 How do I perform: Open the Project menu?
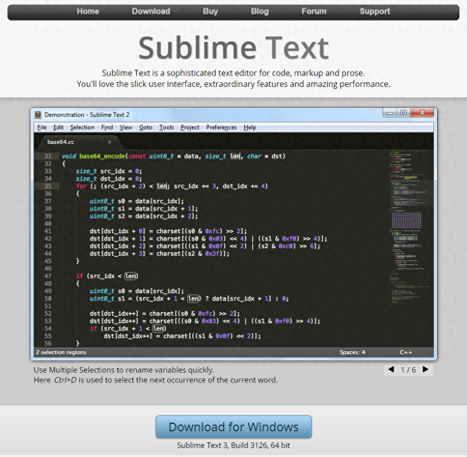190,127
